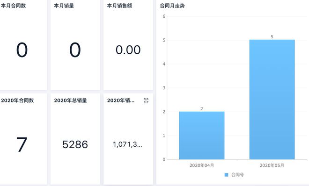Select the 2020年04月 bar in chart

202,136
